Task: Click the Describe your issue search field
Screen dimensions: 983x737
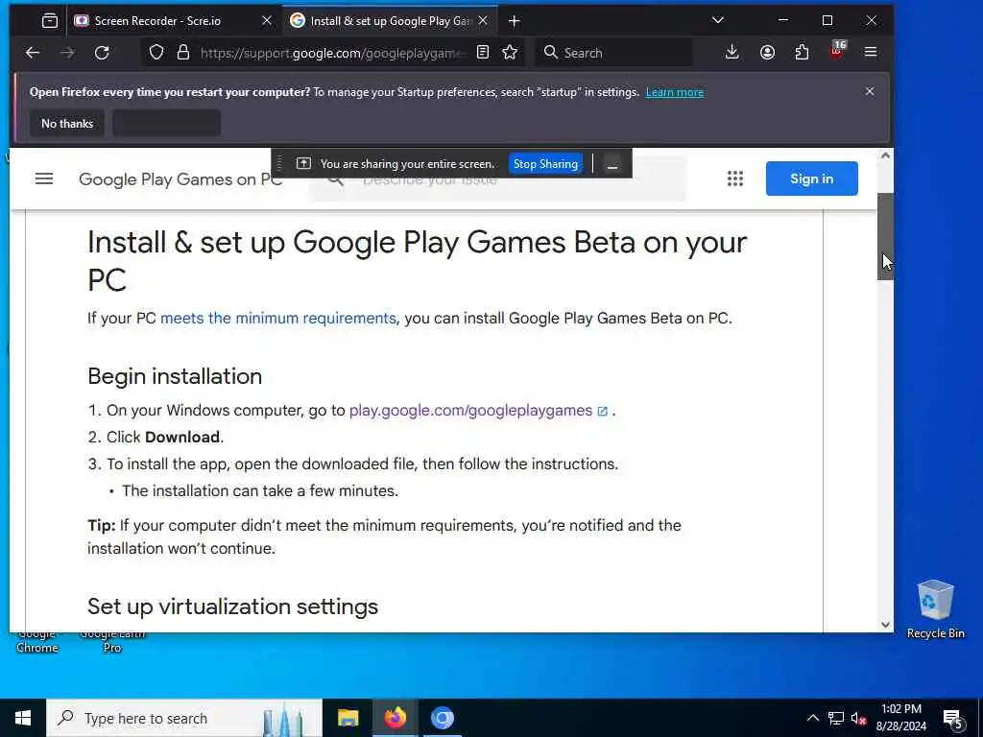Action: (498, 180)
